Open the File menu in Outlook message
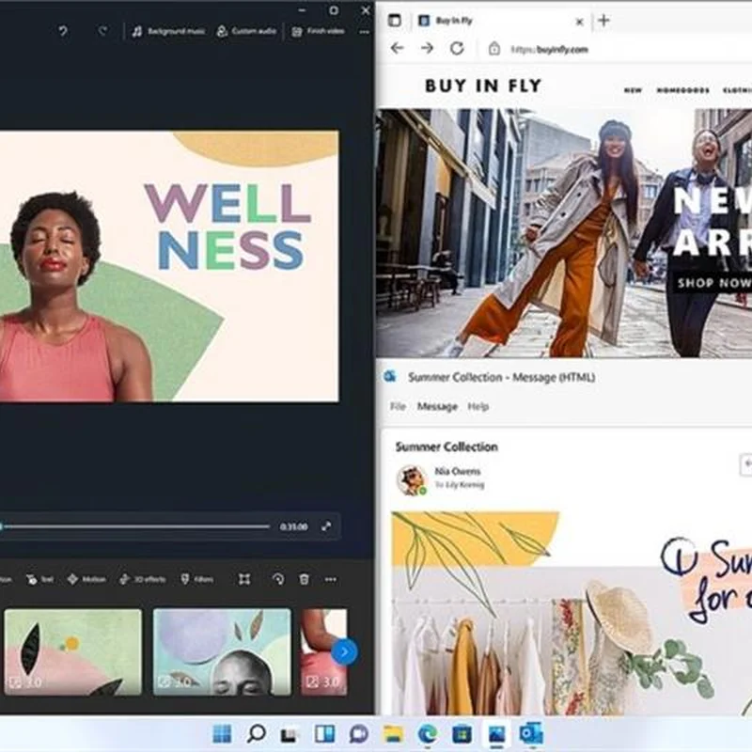Screen dimensions: 752x752 (x=398, y=407)
